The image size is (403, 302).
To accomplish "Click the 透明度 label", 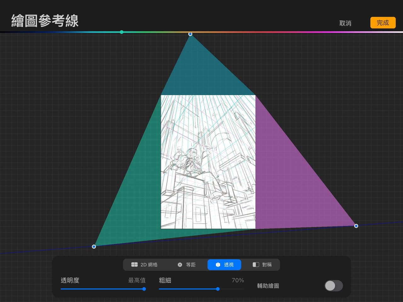I will tap(70, 280).
